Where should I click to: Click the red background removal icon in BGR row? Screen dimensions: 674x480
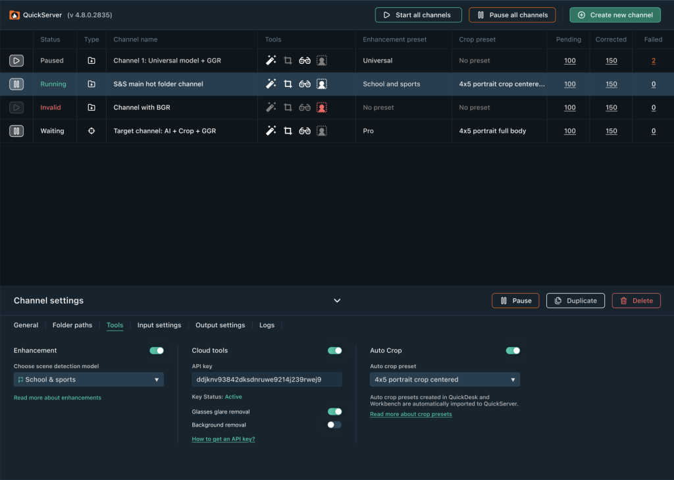click(321, 107)
